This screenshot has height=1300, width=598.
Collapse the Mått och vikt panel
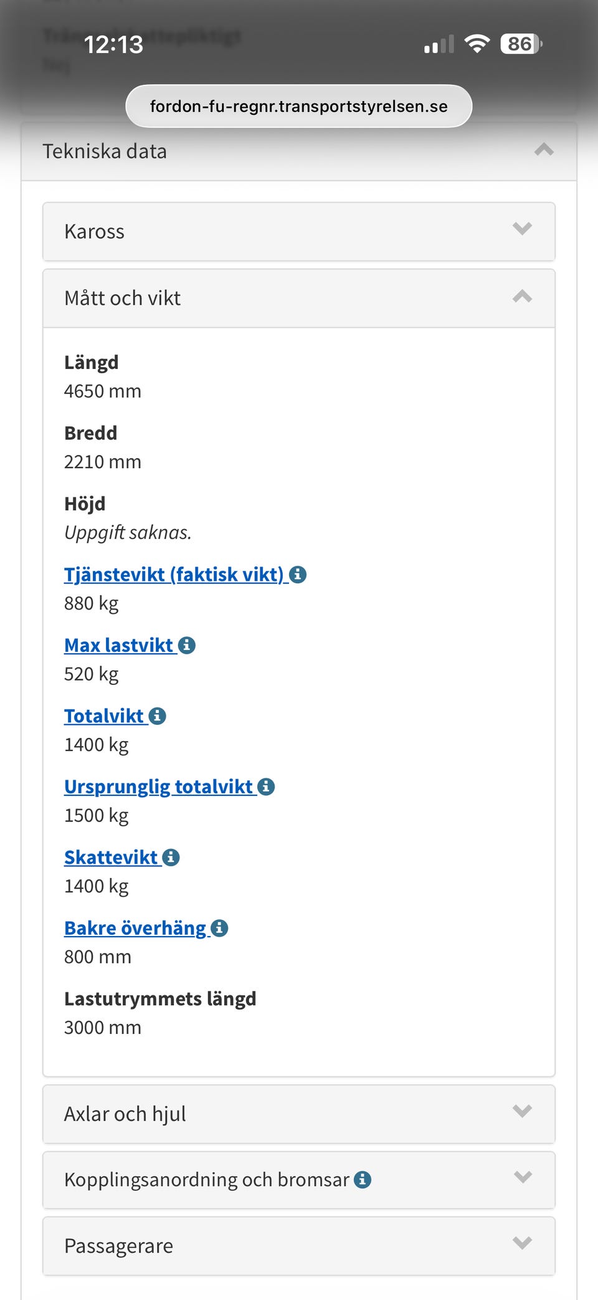(522, 297)
